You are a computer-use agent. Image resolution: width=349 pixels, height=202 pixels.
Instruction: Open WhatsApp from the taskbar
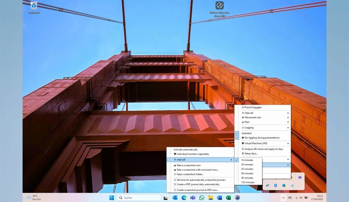[202, 197]
